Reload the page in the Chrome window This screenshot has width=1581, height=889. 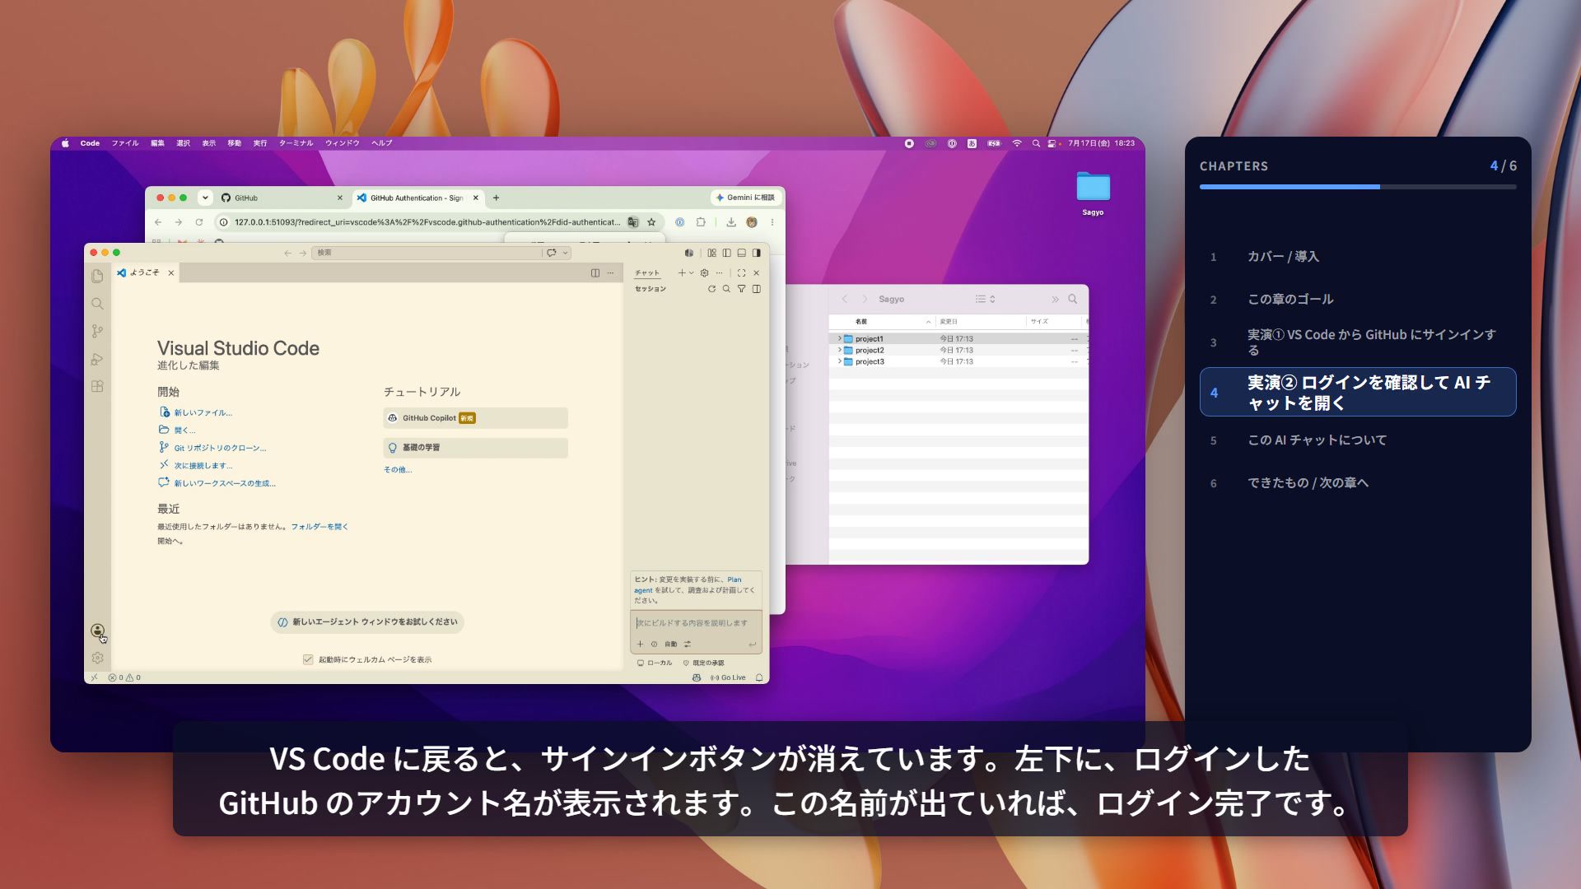198,222
